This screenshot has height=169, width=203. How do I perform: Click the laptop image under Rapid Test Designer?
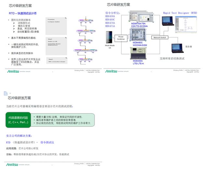click(168, 21)
